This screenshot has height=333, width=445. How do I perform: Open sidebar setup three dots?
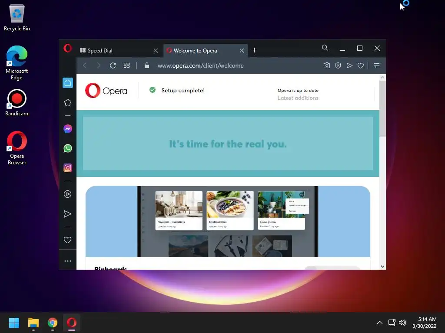click(67, 261)
